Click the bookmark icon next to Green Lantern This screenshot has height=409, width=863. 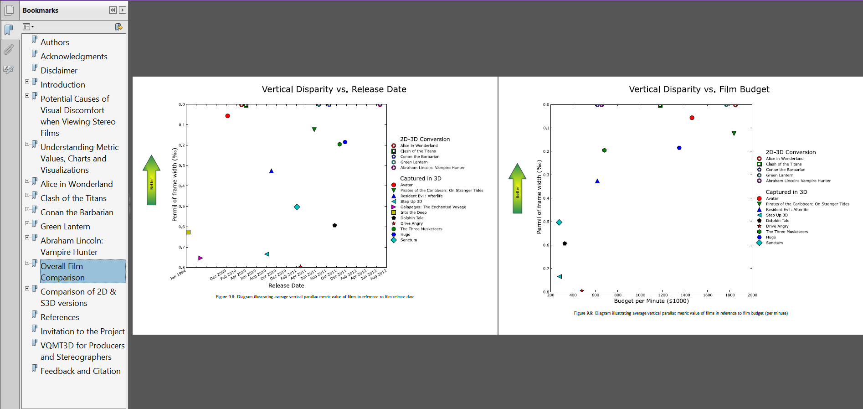coord(35,224)
